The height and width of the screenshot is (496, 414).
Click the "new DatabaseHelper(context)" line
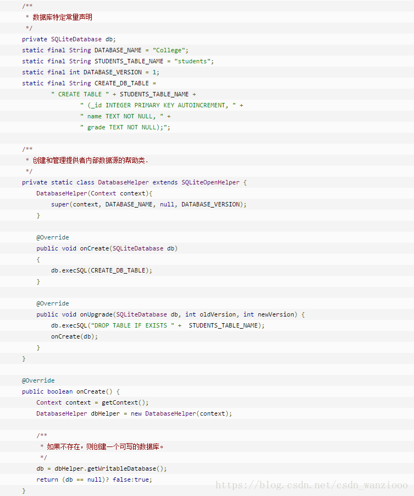pyautogui.click(x=134, y=414)
